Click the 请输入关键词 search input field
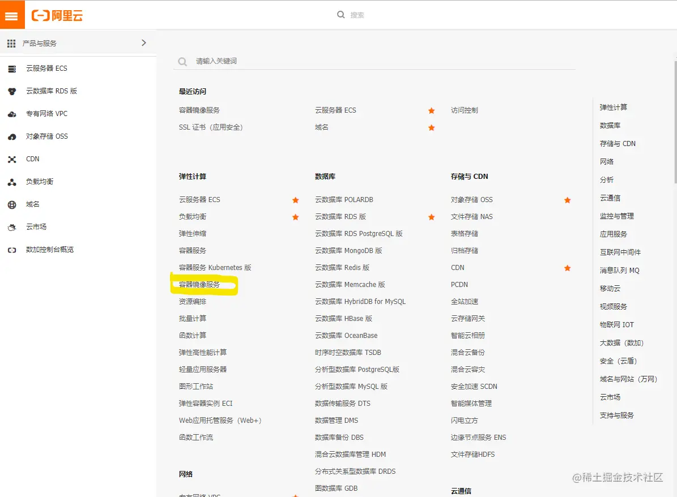This screenshot has height=497, width=677. [374, 61]
